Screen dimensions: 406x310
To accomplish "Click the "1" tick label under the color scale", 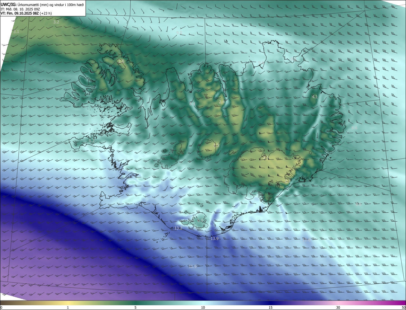I will tap(68, 307).
